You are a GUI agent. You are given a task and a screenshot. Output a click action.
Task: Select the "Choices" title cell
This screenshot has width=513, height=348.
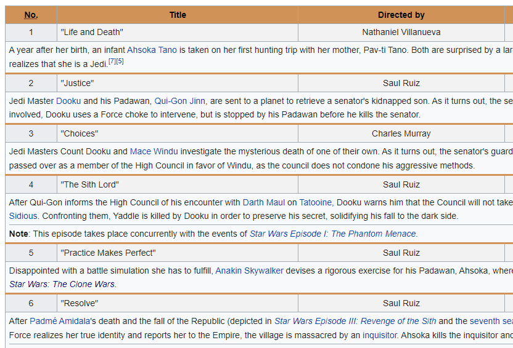tap(178, 133)
